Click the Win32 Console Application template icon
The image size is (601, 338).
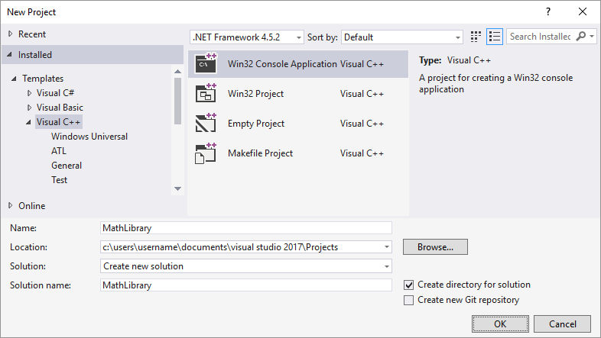pos(206,63)
